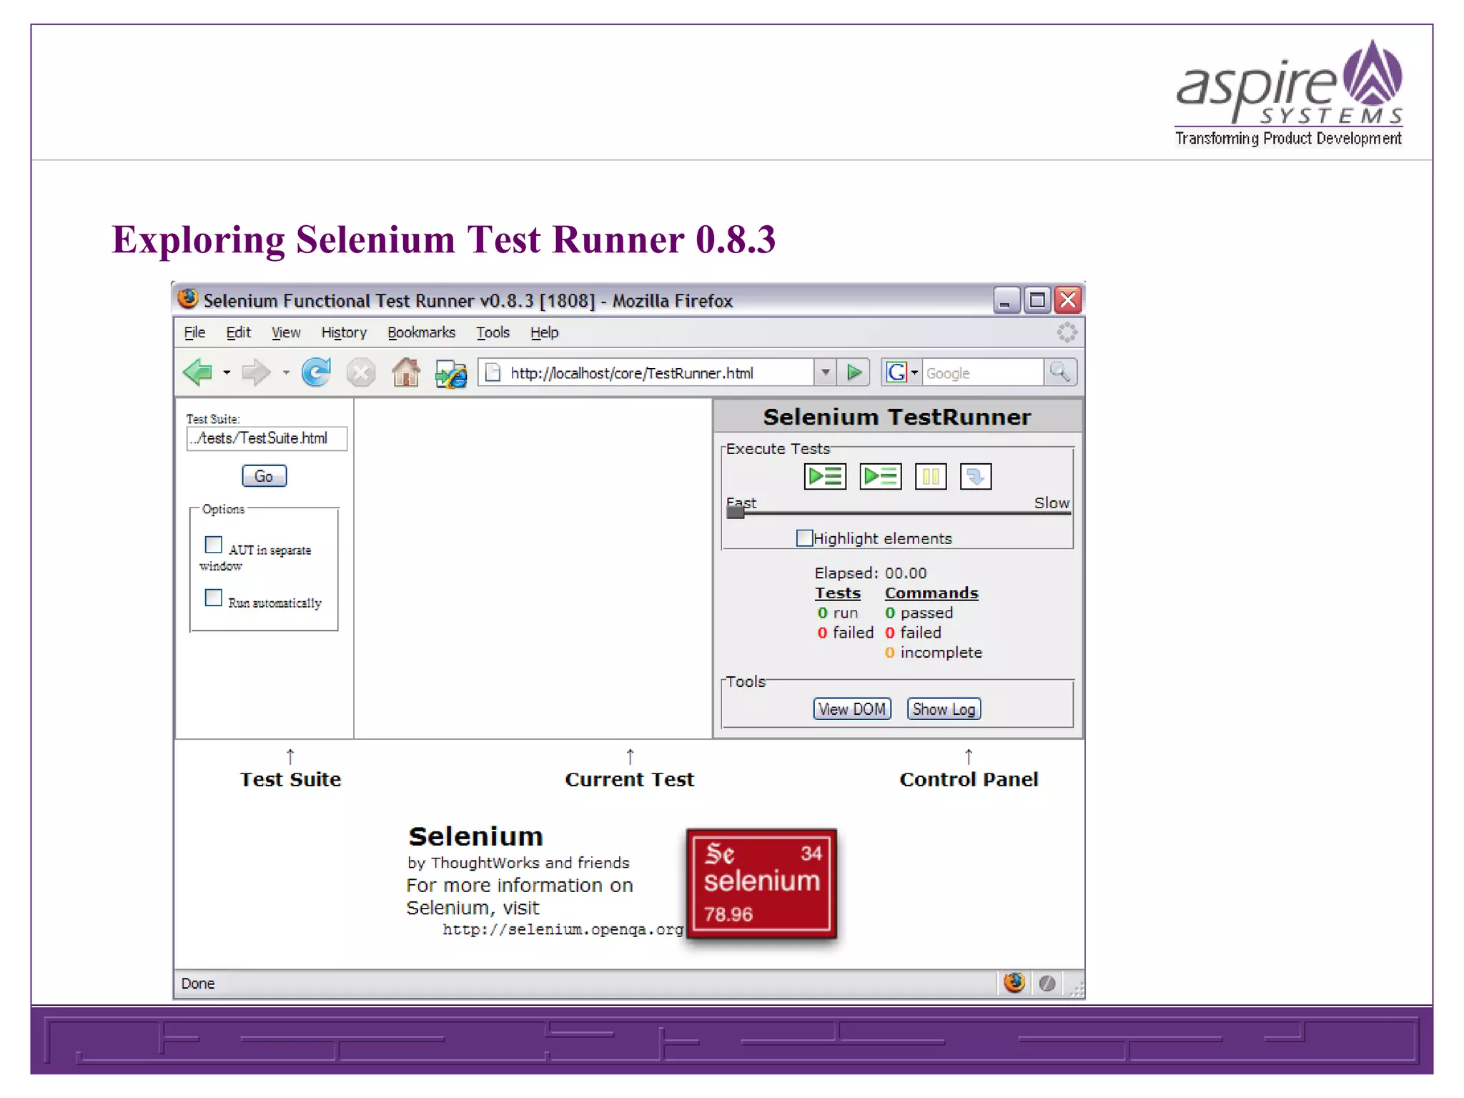Image resolution: width=1464 pixels, height=1098 pixels.
Task: Click the Google search magnifier icon
Action: 1060,372
